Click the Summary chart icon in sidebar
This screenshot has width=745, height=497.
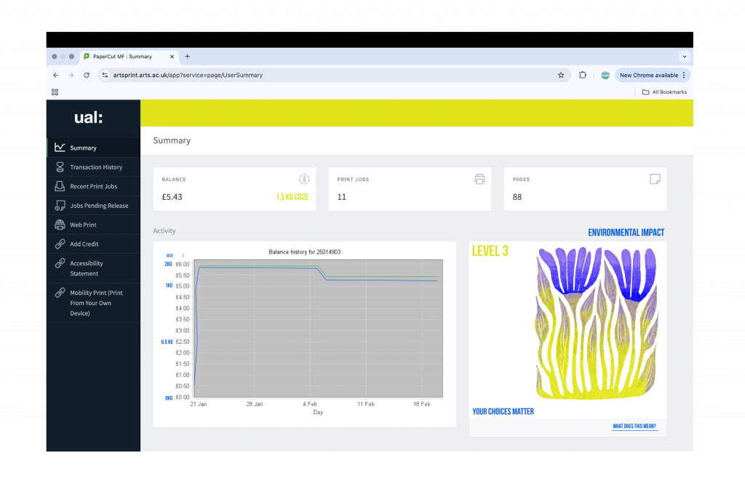60,148
